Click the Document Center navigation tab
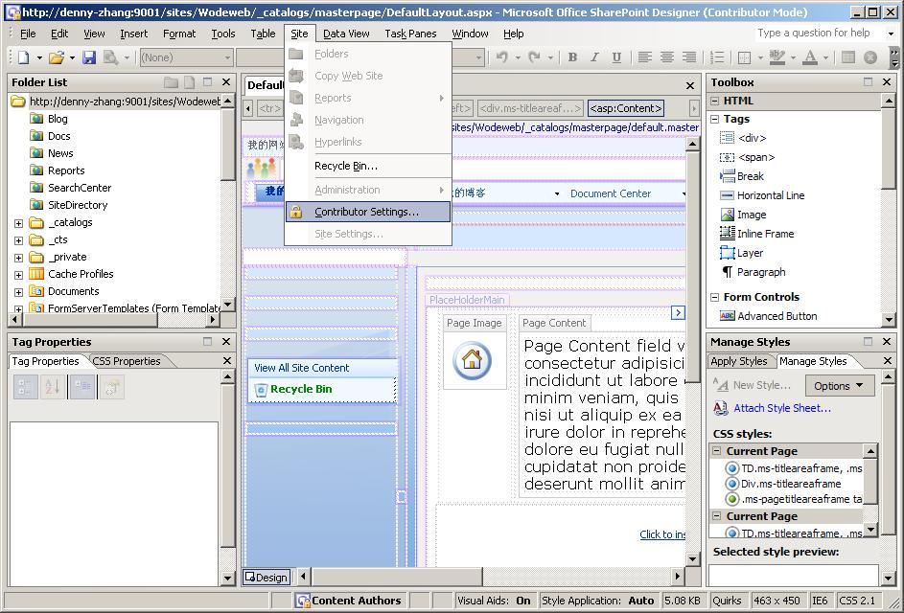Screen dimensions: 904x613 [611, 193]
